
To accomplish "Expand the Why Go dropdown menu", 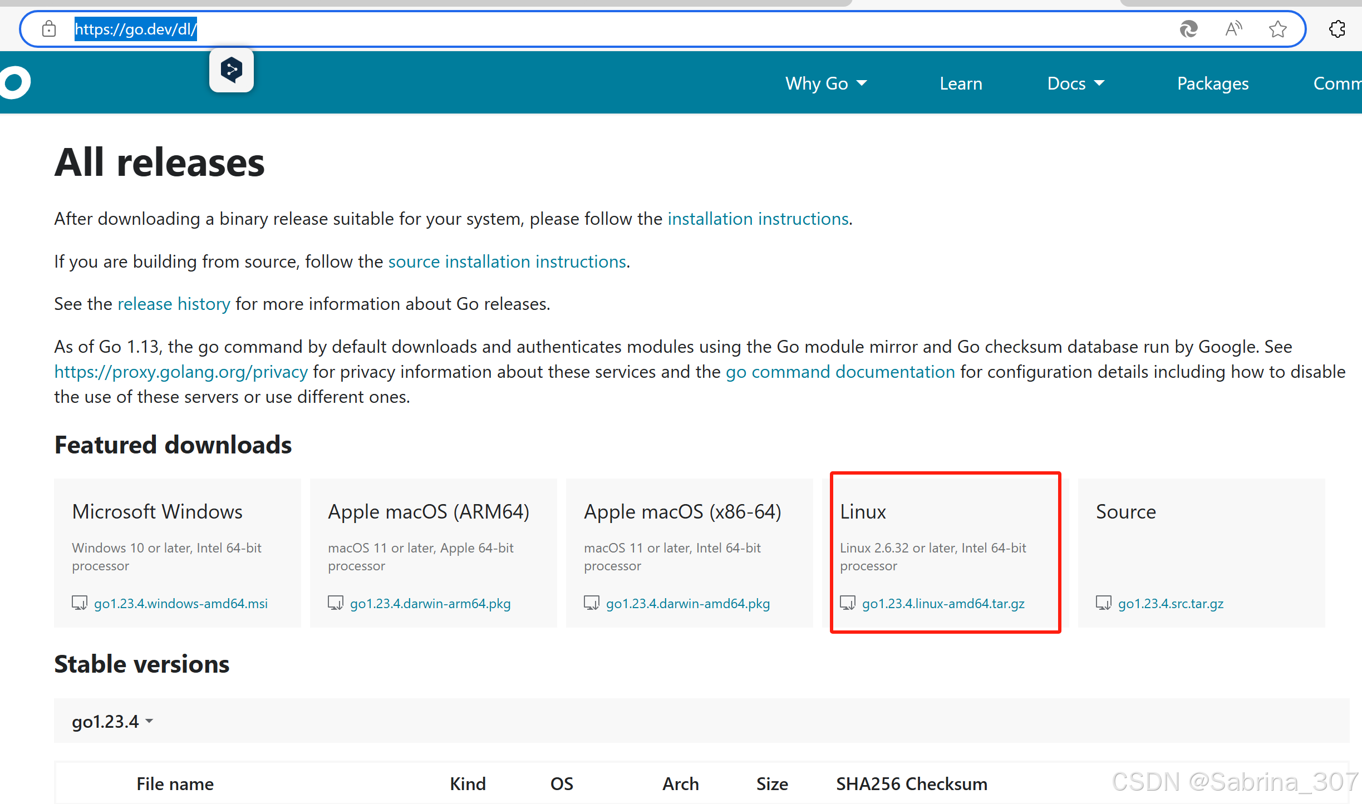I will [x=826, y=83].
